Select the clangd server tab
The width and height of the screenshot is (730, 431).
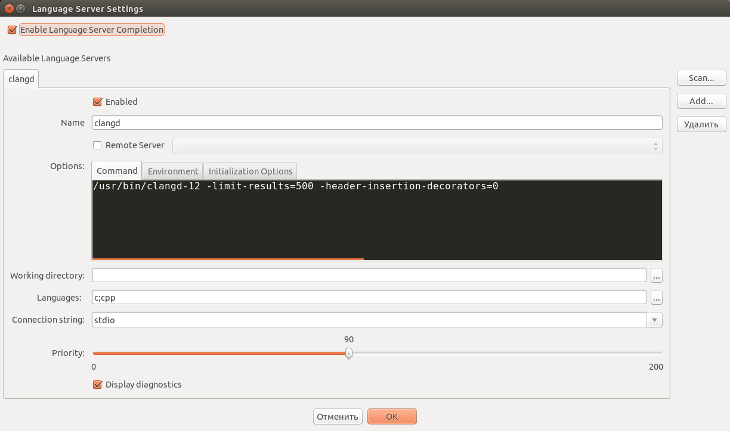coord(20,79)
